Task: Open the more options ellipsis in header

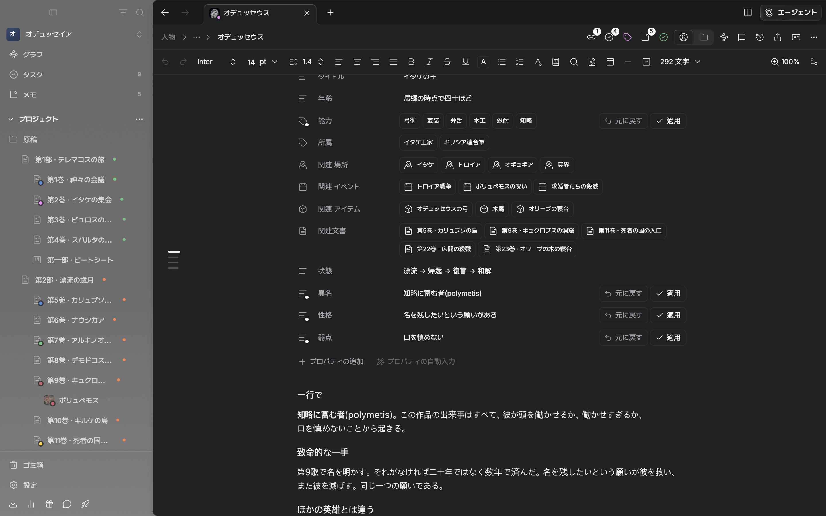Action: click(814, 37)
